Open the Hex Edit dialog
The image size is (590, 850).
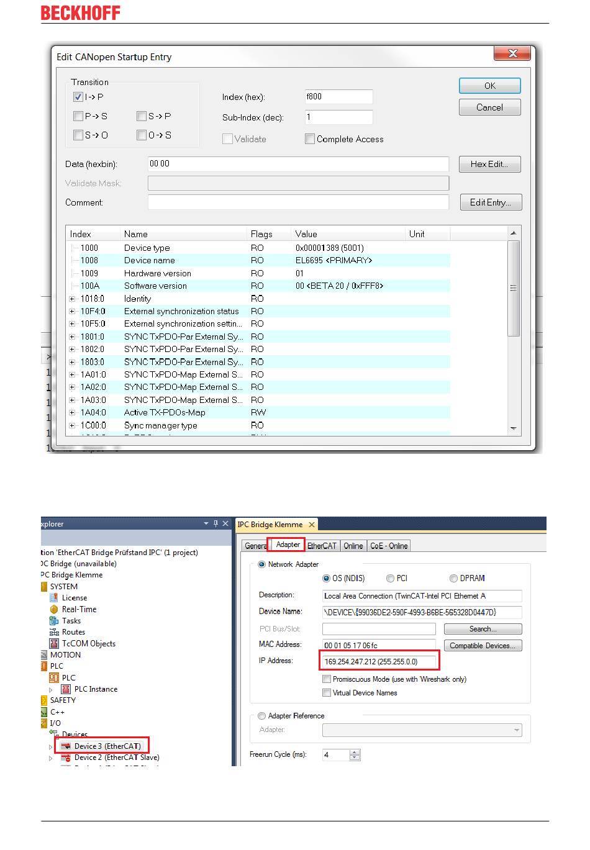(x=490, y=164)
